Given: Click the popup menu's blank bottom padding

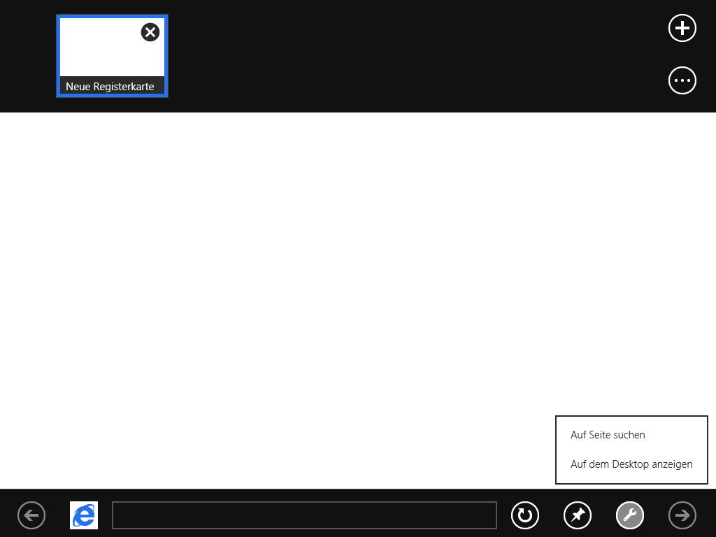Looking at the screenshot, I should pos(631,479).
